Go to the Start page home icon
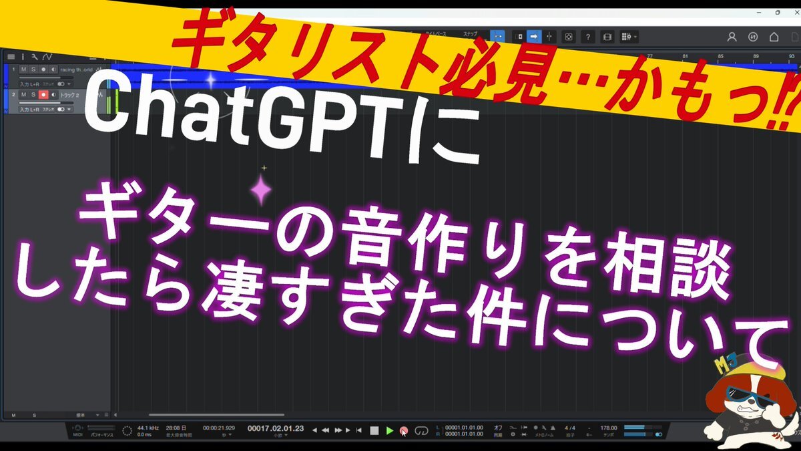801x451 pixels. (774, 37)
